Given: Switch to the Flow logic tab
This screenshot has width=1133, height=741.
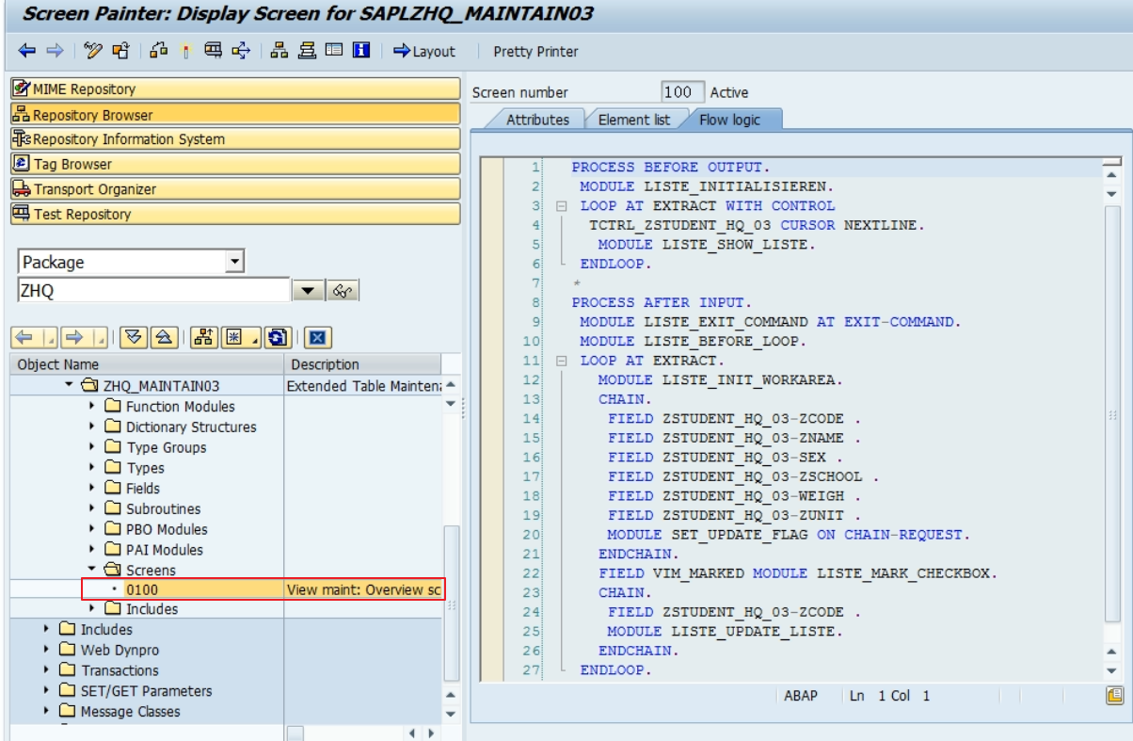Looking at the screenshot, I should pyautogui.click(x=729, y=120).
